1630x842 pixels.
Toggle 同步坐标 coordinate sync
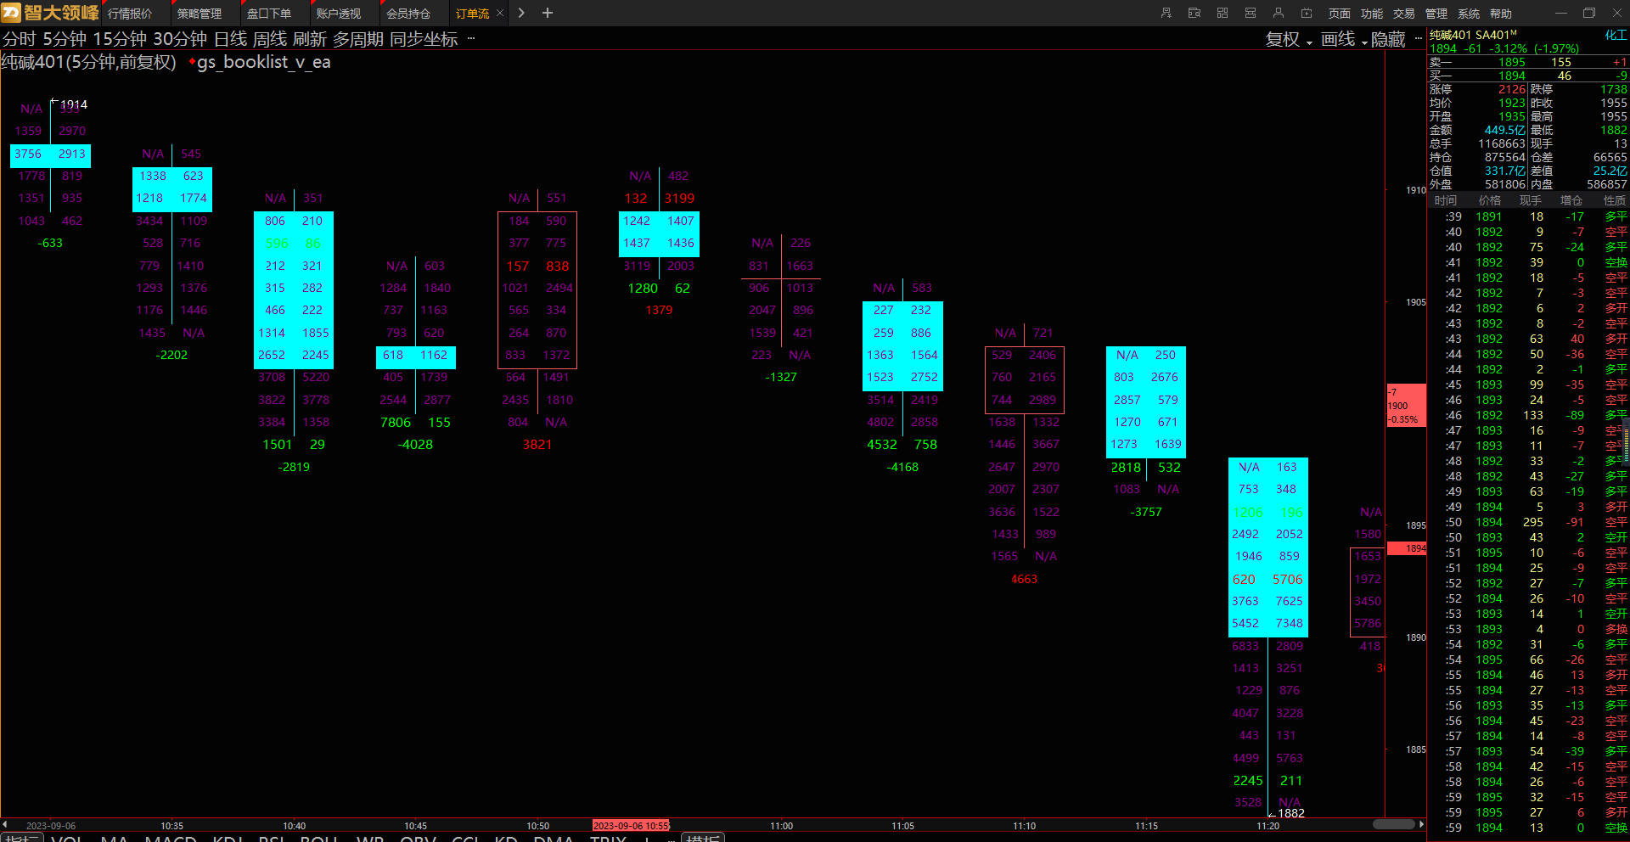coord(424,39)
